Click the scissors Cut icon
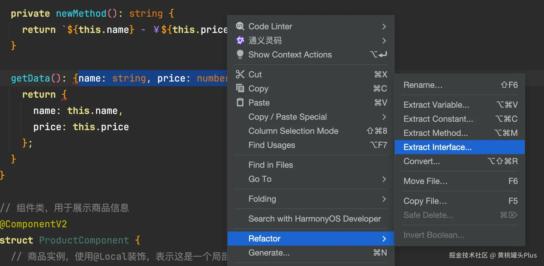 pyautogui.click(x=240, y=74)
